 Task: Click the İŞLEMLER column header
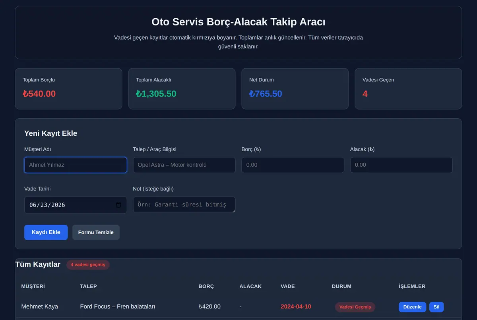412,286
